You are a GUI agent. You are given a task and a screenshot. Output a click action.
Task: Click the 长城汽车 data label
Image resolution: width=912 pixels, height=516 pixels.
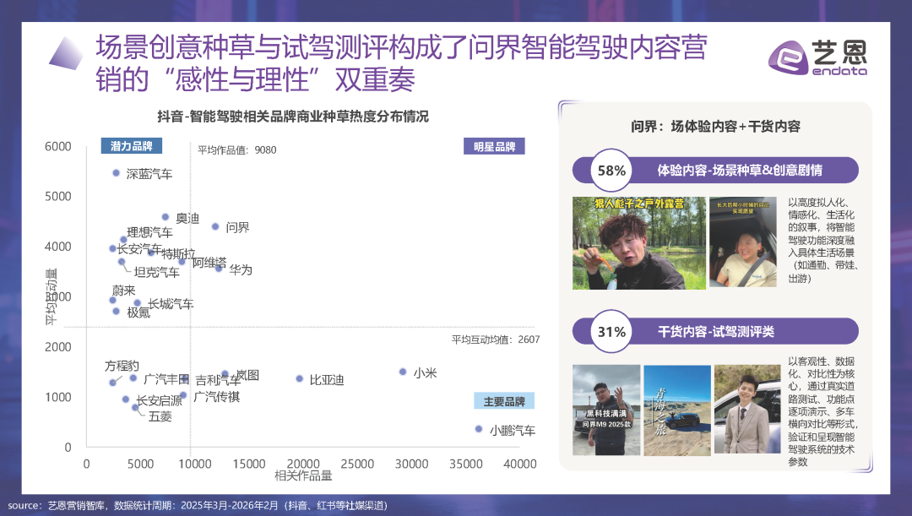pyautogui.click(x=171, y=304)
